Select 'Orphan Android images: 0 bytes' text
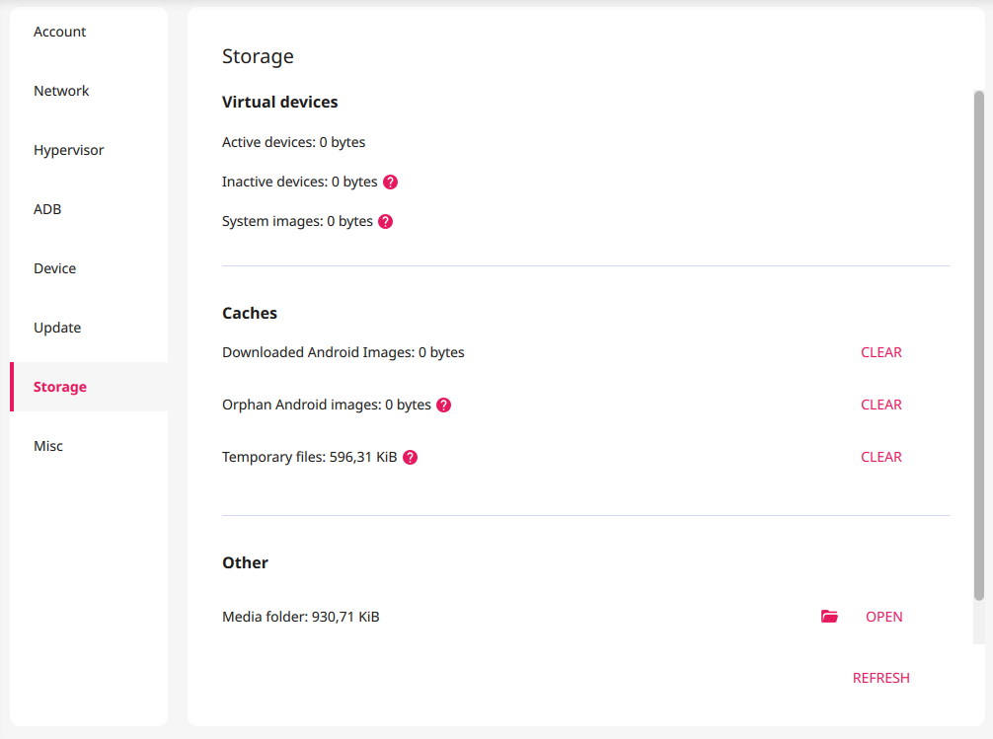 (x=326, y=406)
